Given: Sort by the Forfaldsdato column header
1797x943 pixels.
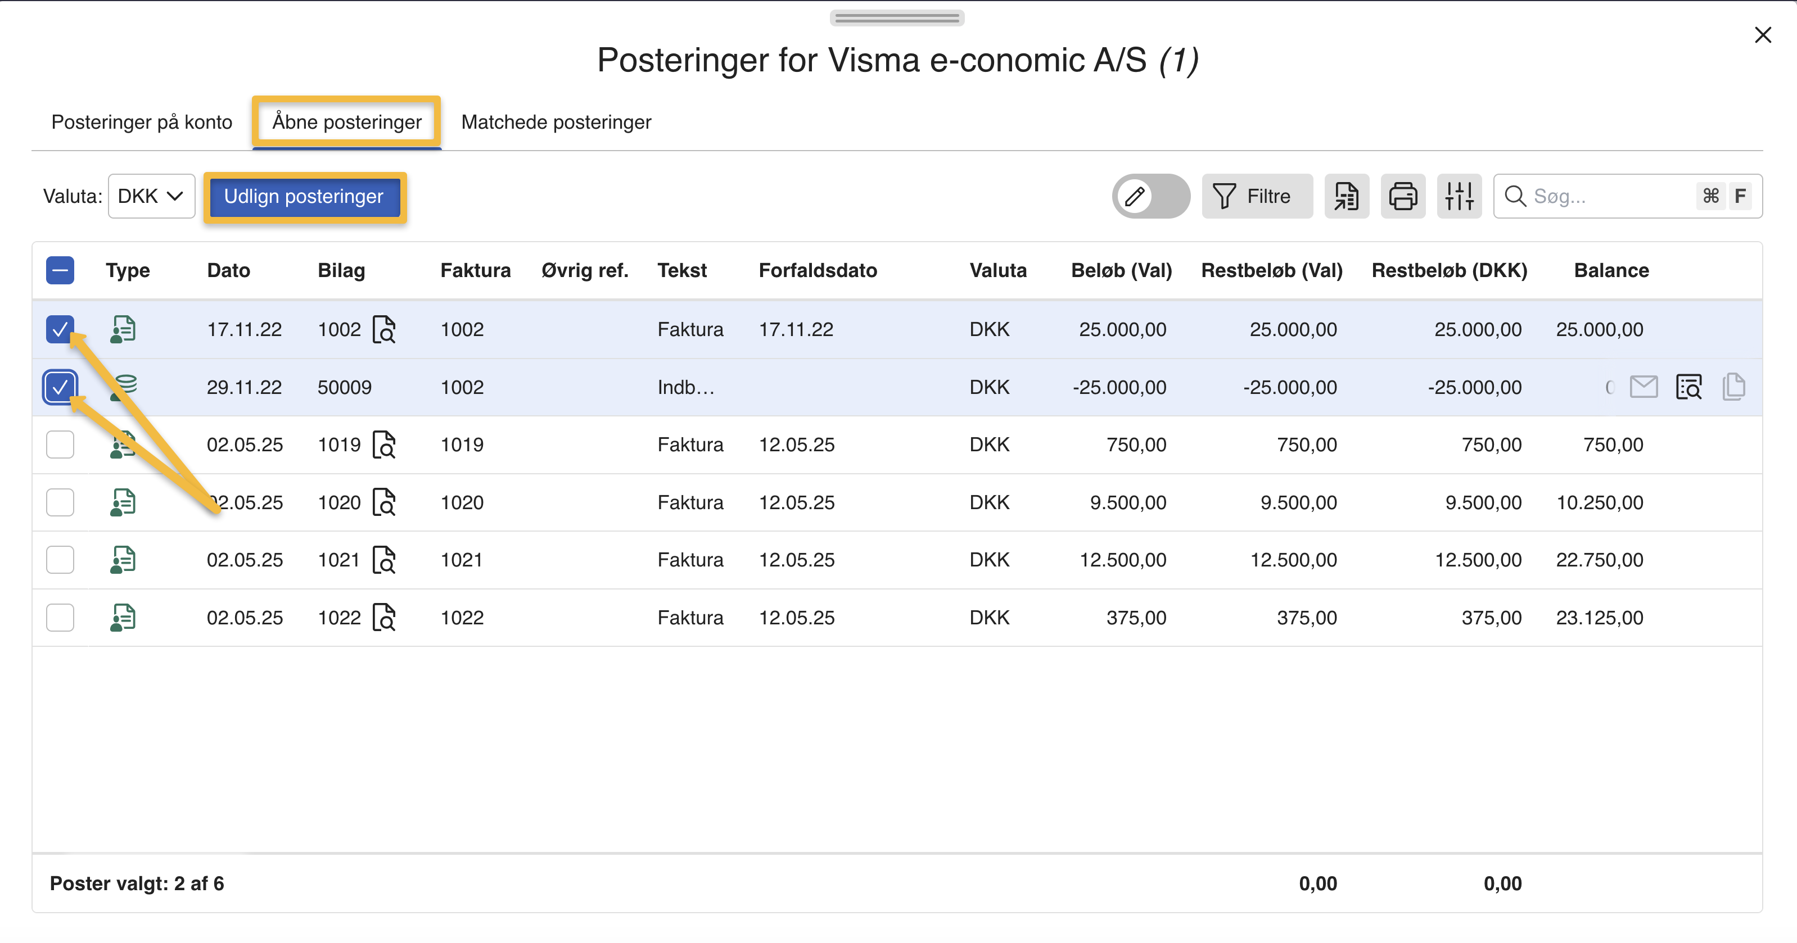Looking at the screenshot, I should [818, 271].
